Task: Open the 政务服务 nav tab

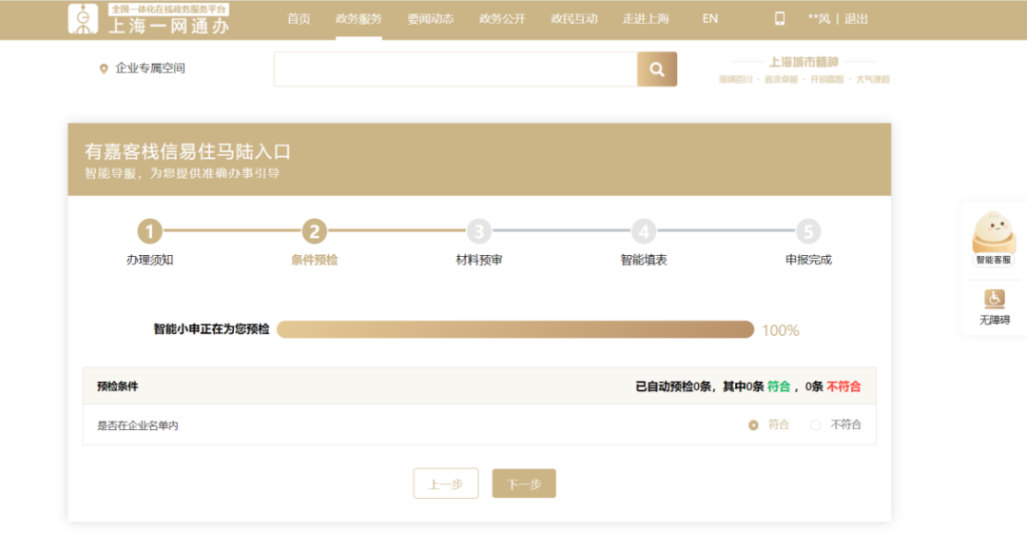Action: (x=358, y=19)
